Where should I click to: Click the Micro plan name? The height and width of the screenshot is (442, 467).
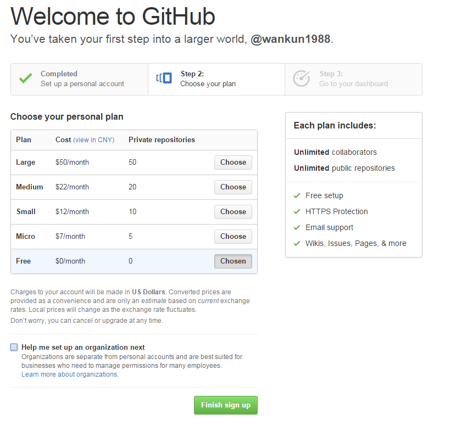pos(26,236)
